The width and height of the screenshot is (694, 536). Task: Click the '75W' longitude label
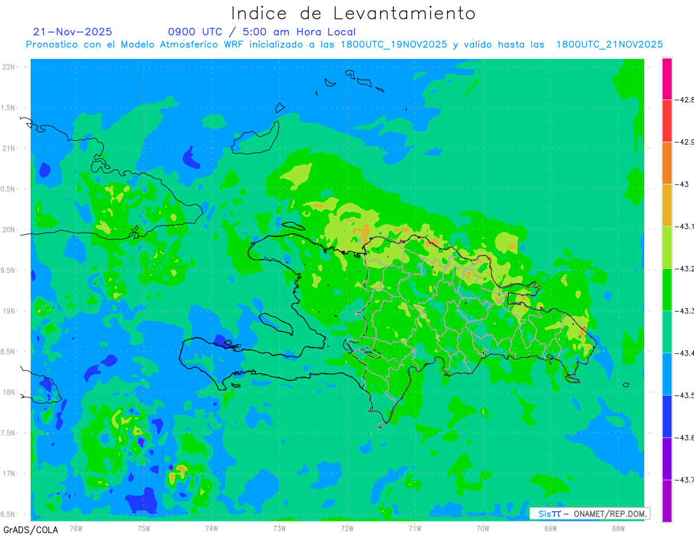click(144, 528)
